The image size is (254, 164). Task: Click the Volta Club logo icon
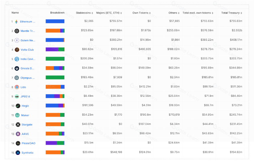click(x=17, y=50)
